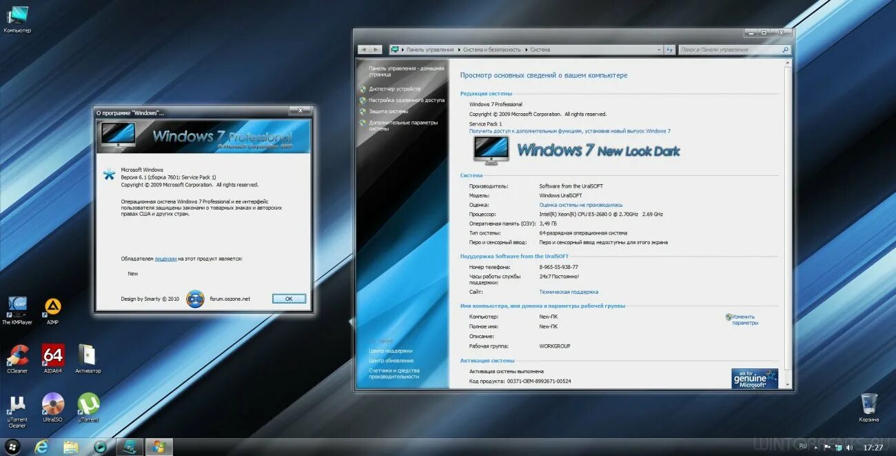Open Счетчики и средства производительности link

(394, 373)
